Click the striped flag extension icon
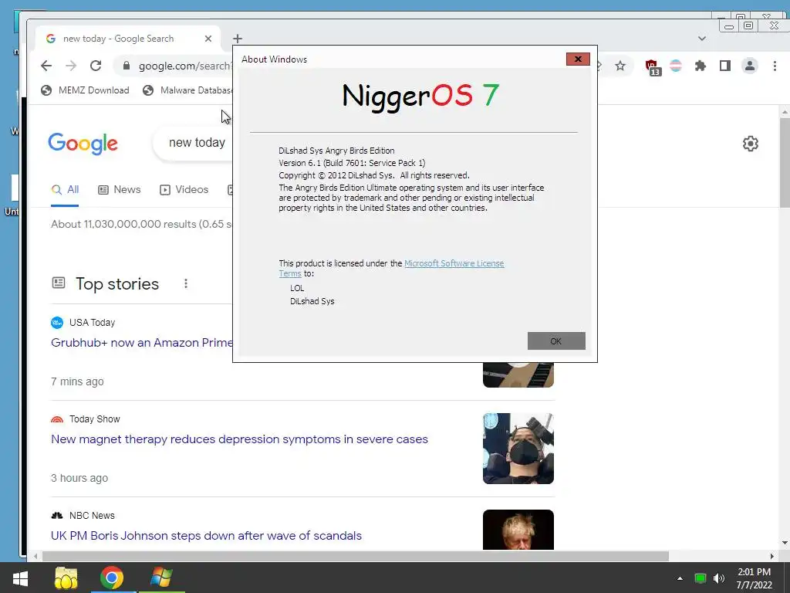The image size is (790, 593). [676, 66]
